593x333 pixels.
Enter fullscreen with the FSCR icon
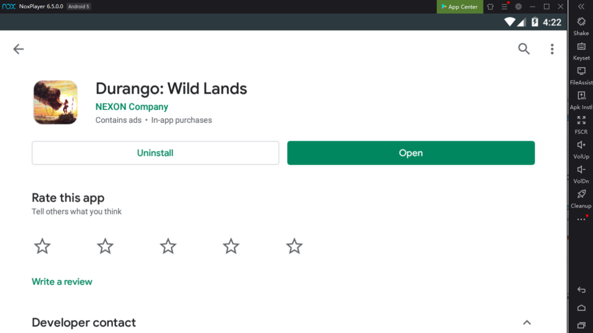[581, 121]
